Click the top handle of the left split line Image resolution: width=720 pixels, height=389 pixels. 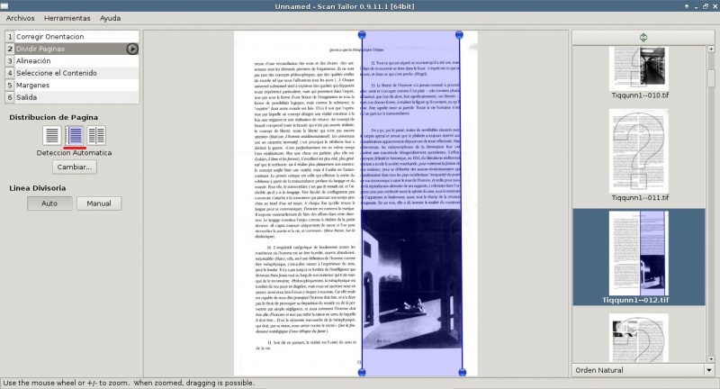tap(362, 33)
